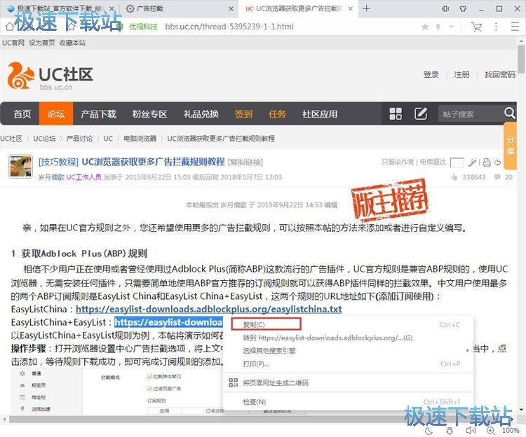Close the 广告拦截 tab
This screenshot has width=526, height=437.
point(231,9)
